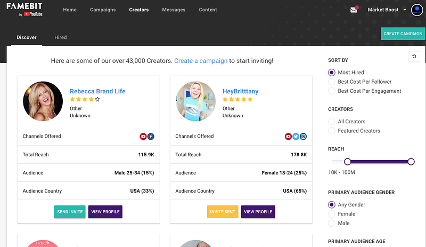426x247 pixels.
Task: Click the reset filters refresh icon
Action: click(x=414, y=57)
